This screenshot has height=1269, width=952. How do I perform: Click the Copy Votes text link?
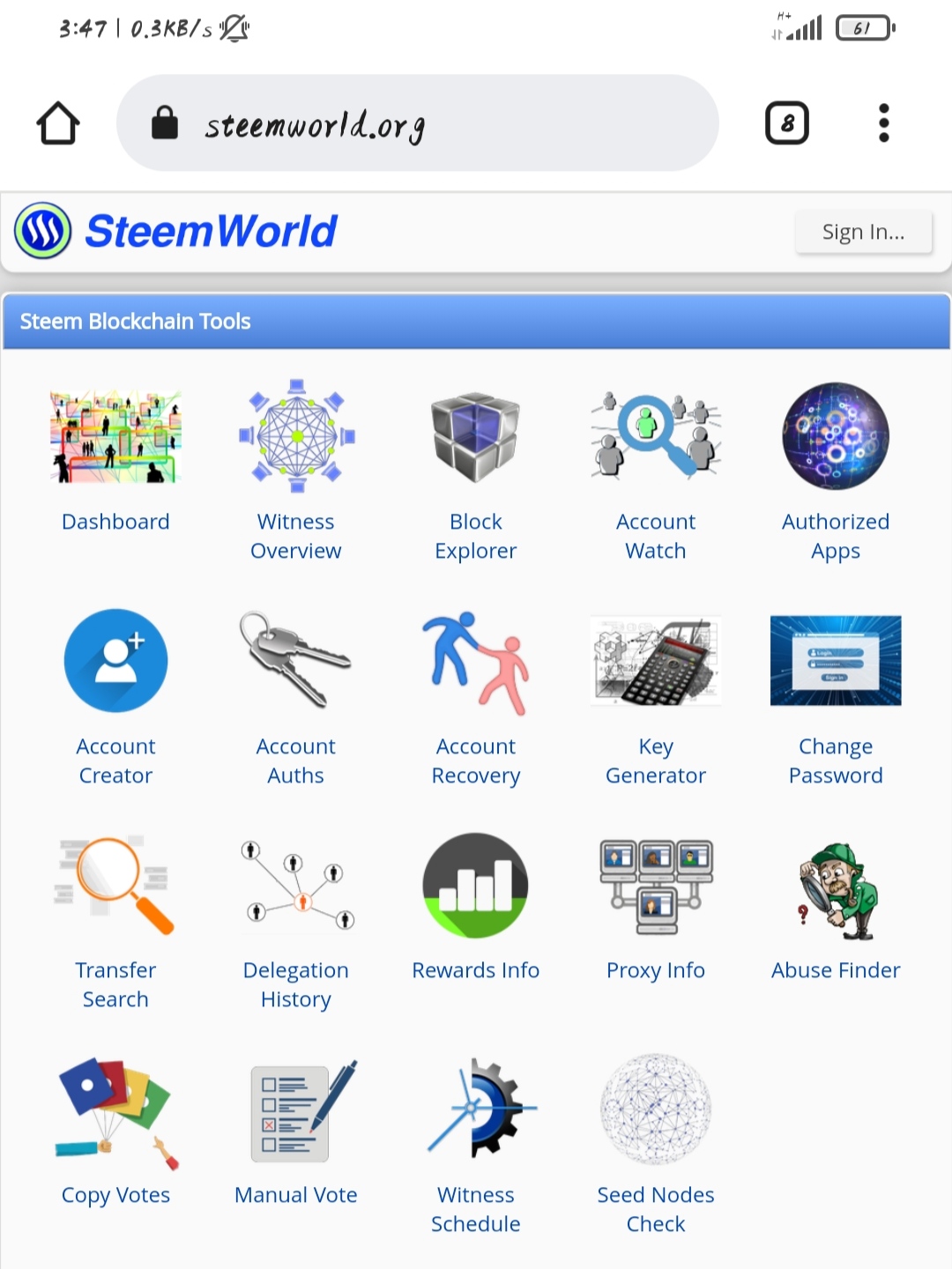coord(115,1195)
